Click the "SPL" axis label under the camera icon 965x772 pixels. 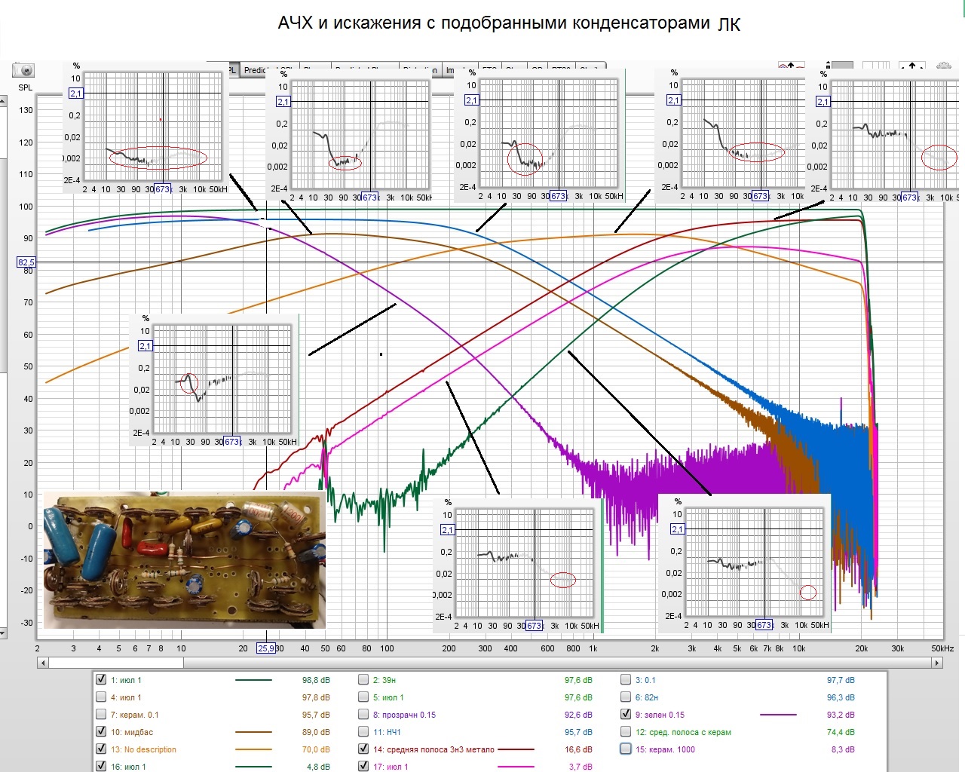(26, 87)
